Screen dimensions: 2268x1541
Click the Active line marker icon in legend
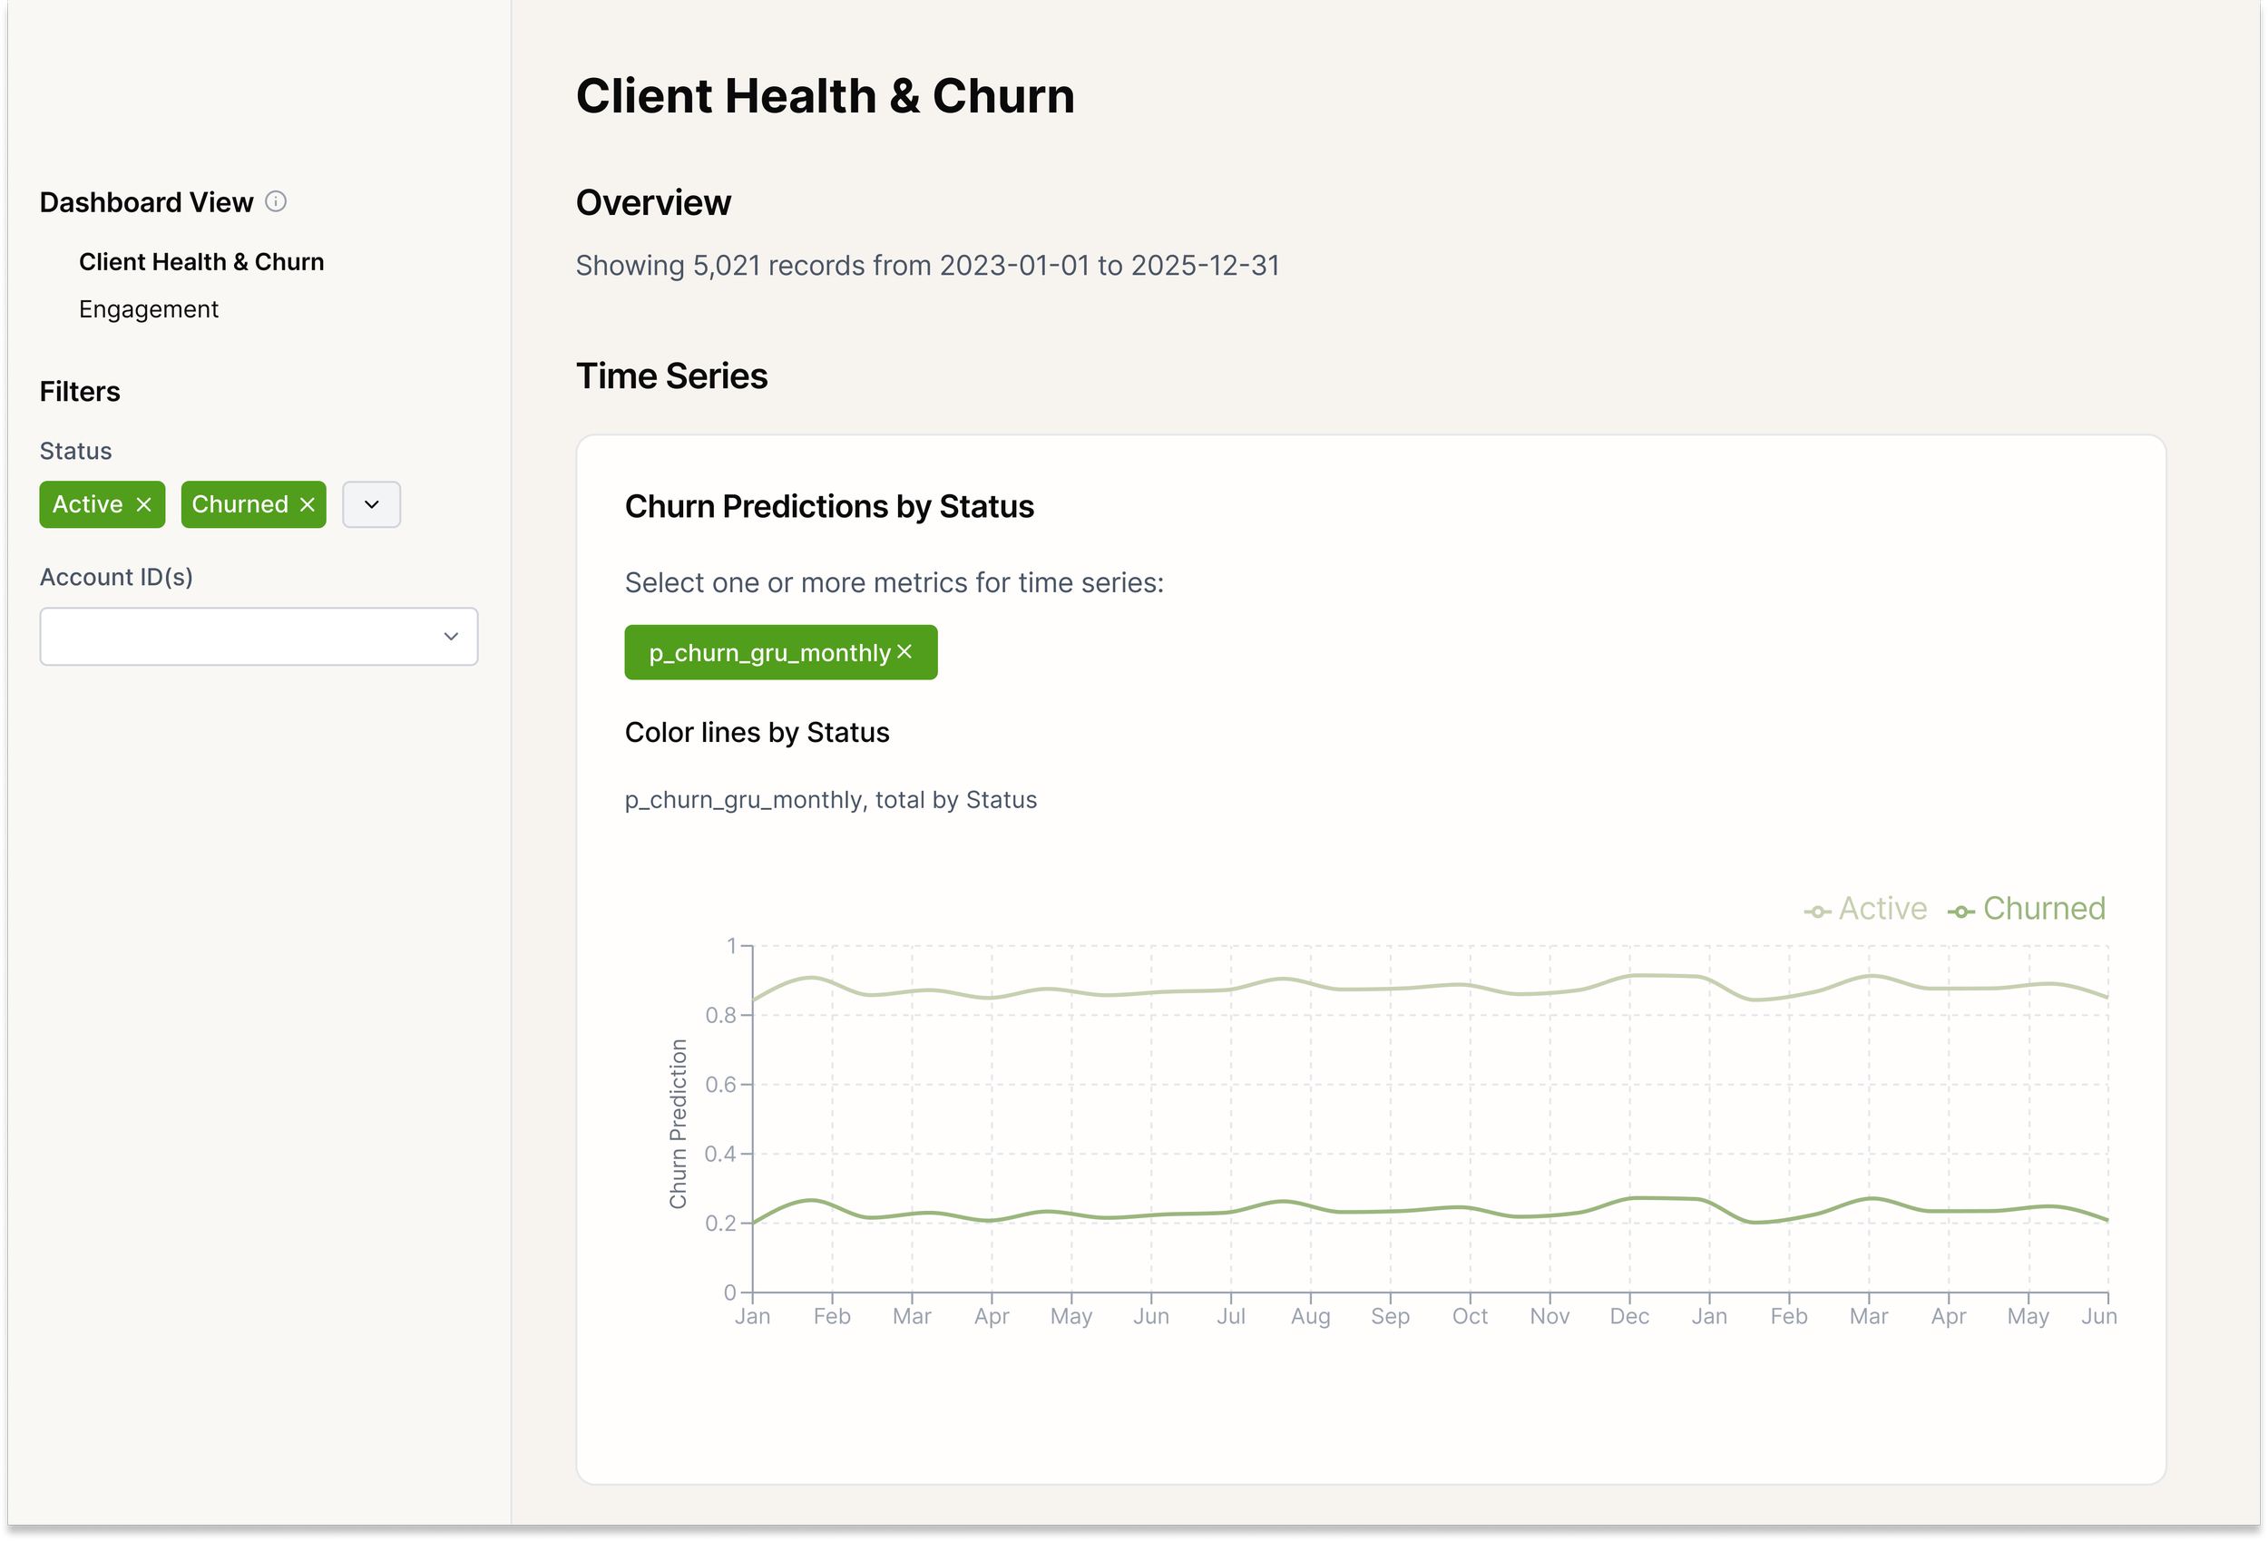point(1816,912)
